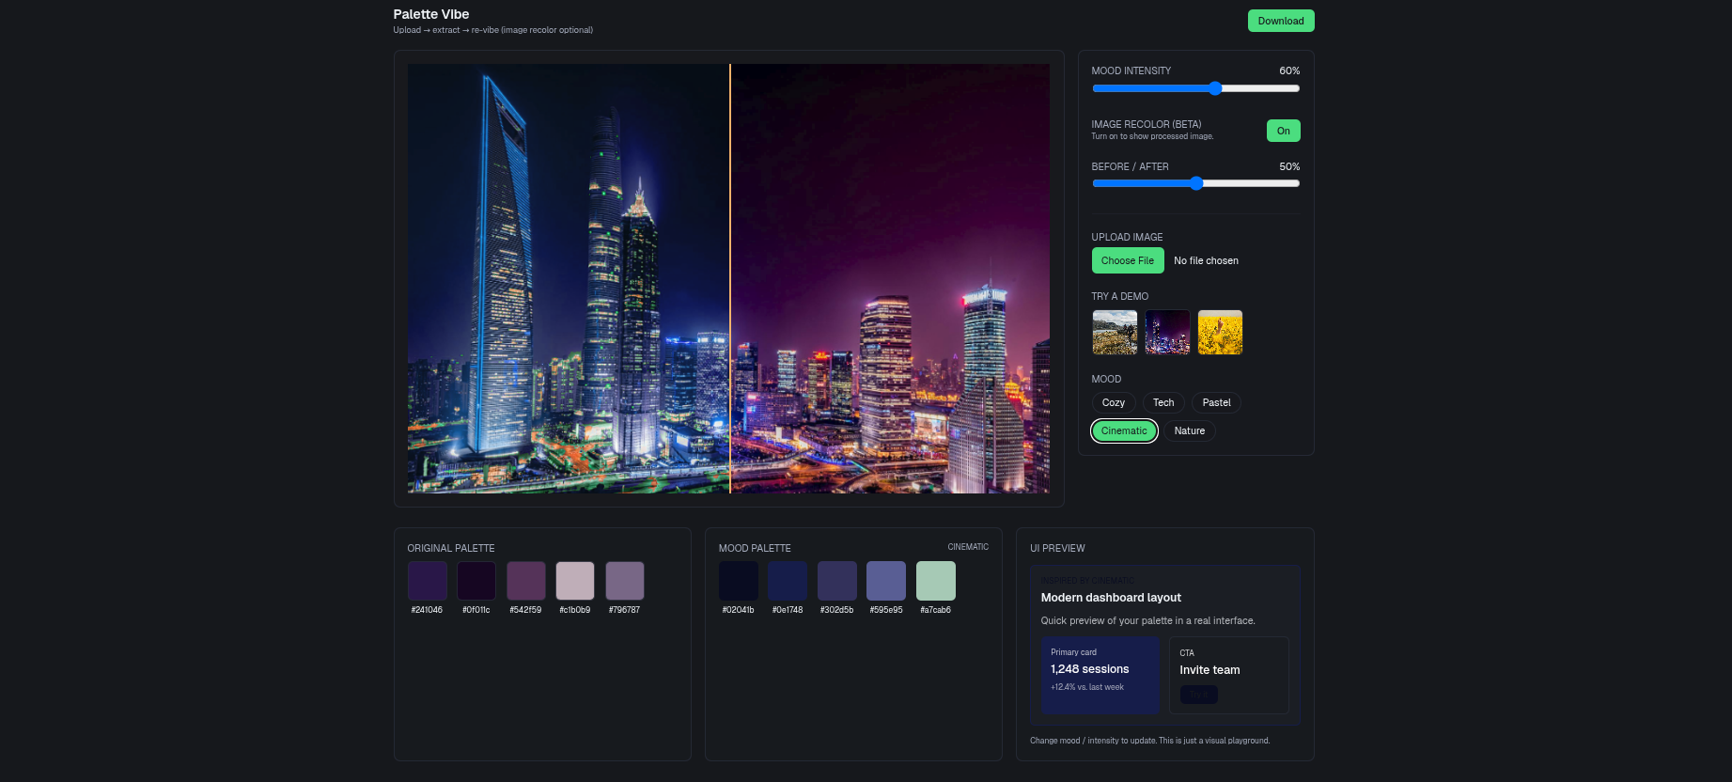Click original swatch #542f59

pyautogui.click(x=526, y=581)
